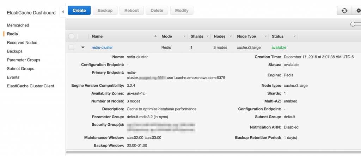Tick the select-all checkbox in the table header
Image resolution: width=361 pixels, height=156 pixels.
71,36
